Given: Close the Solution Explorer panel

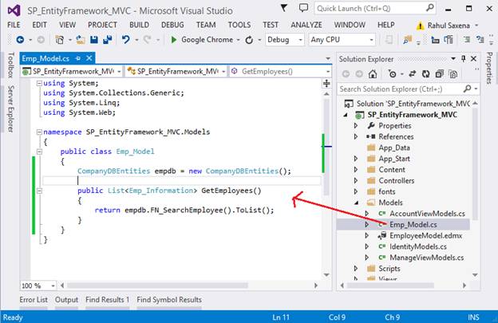Looking at the screenshot, I should (x=473, y=59).
